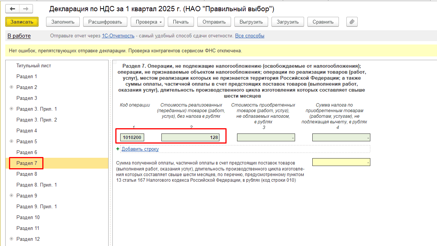Image resolution: width=437 pixels, height=246 pixels.
Task: Expand the Раздел 12 tree node
Action: pyautogui.click(x=11, y=239)
